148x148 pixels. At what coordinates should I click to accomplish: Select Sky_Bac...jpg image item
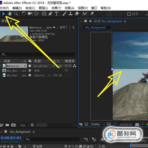coord(16,75)
